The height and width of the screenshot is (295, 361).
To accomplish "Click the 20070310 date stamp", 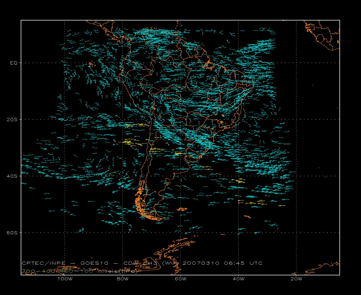I will [201, 263].
